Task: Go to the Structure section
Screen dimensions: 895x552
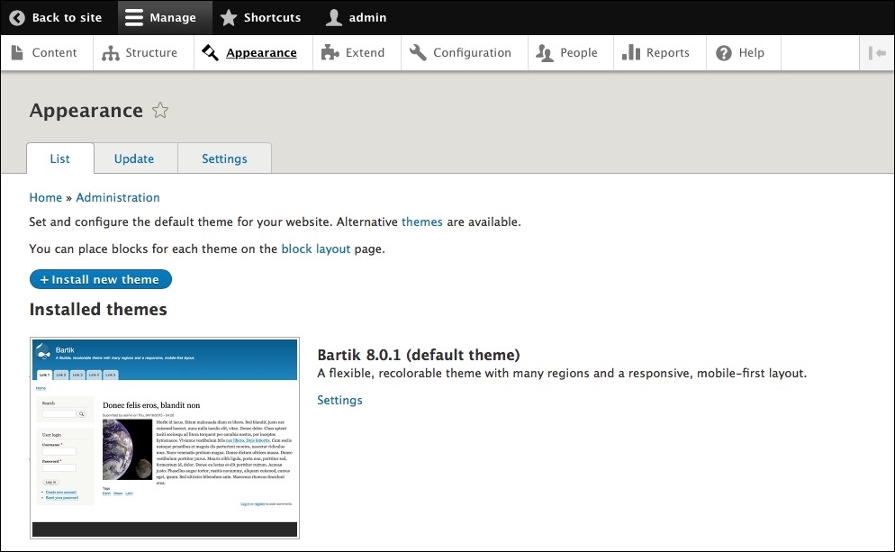Action: pos(140,52)
